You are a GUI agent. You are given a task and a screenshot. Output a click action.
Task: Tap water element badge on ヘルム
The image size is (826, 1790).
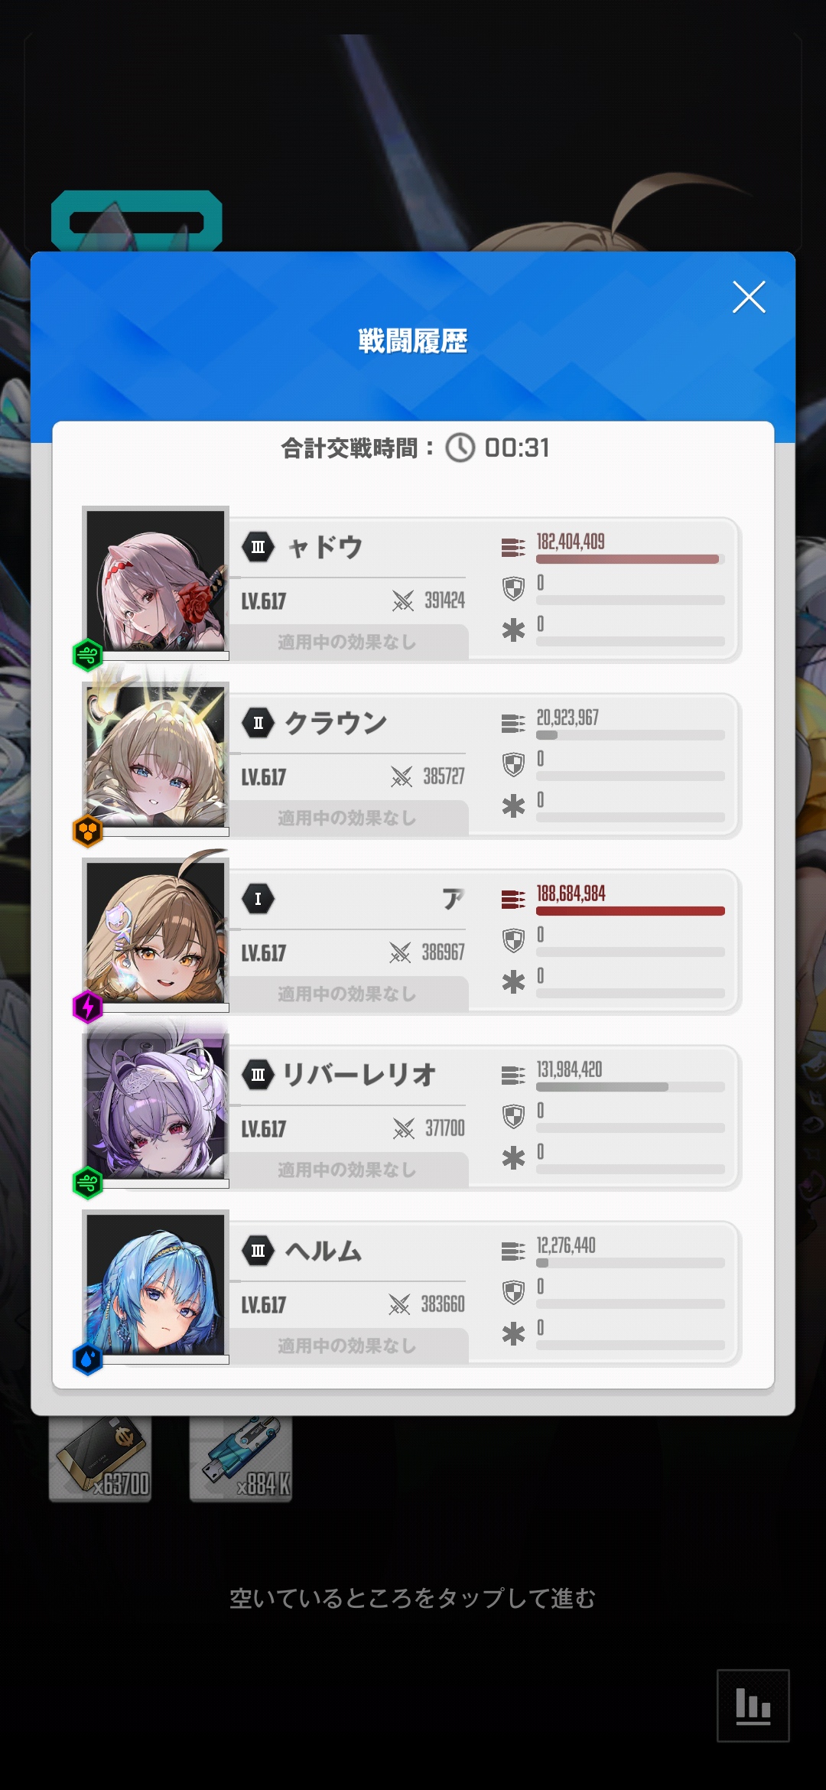point(88,1359)
